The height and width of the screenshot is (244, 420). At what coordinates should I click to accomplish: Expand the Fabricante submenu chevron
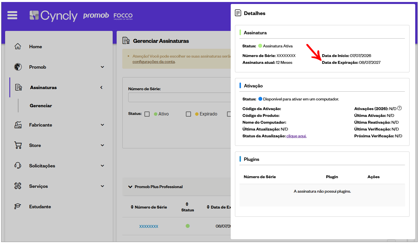click(x=102, y=125)
